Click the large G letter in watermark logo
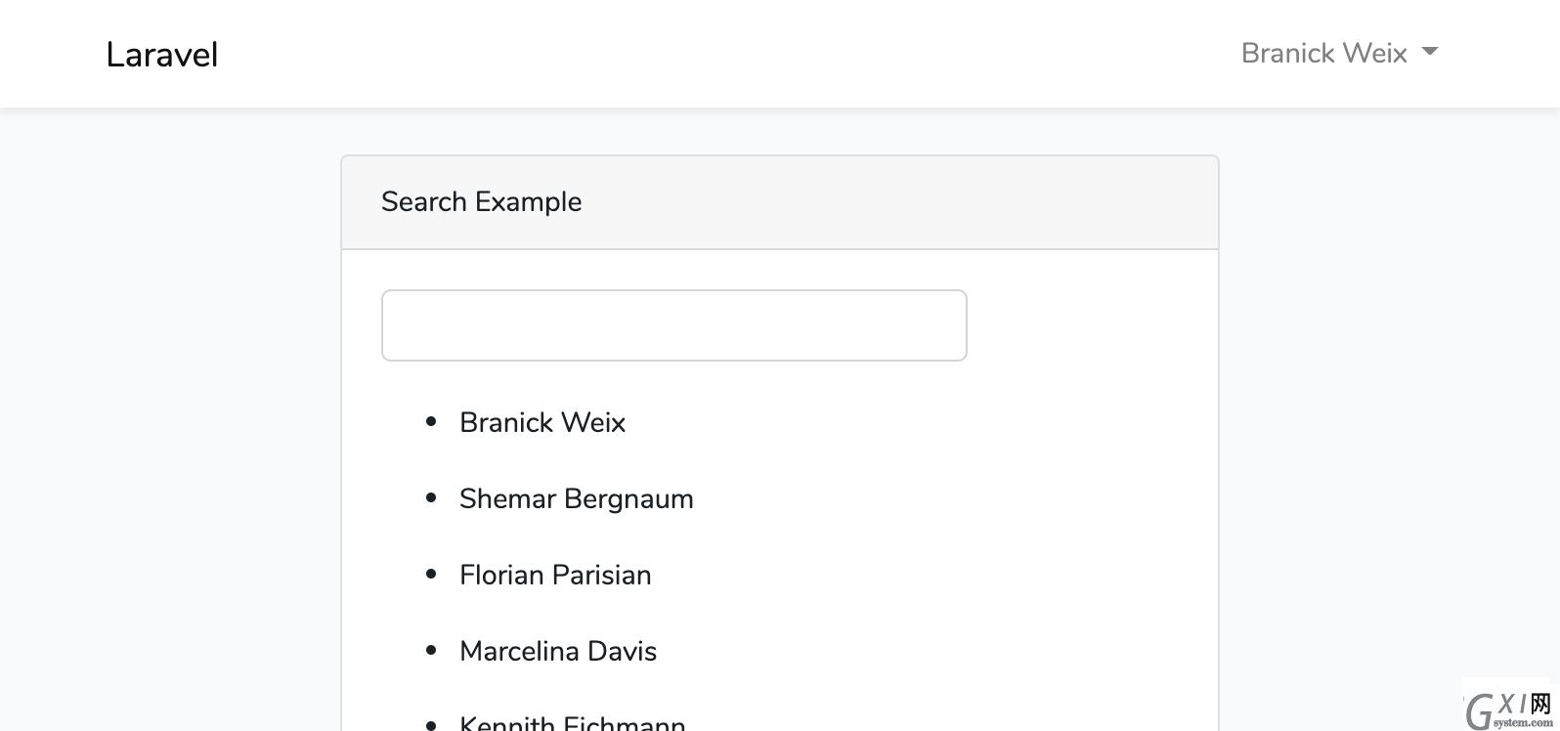The height and width of the screenshot is (731, 1560). tap(1479, 711)
